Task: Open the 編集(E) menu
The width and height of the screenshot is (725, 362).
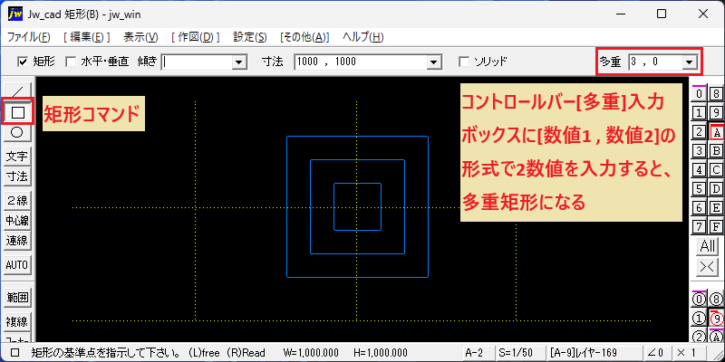Action: point(87,37)
